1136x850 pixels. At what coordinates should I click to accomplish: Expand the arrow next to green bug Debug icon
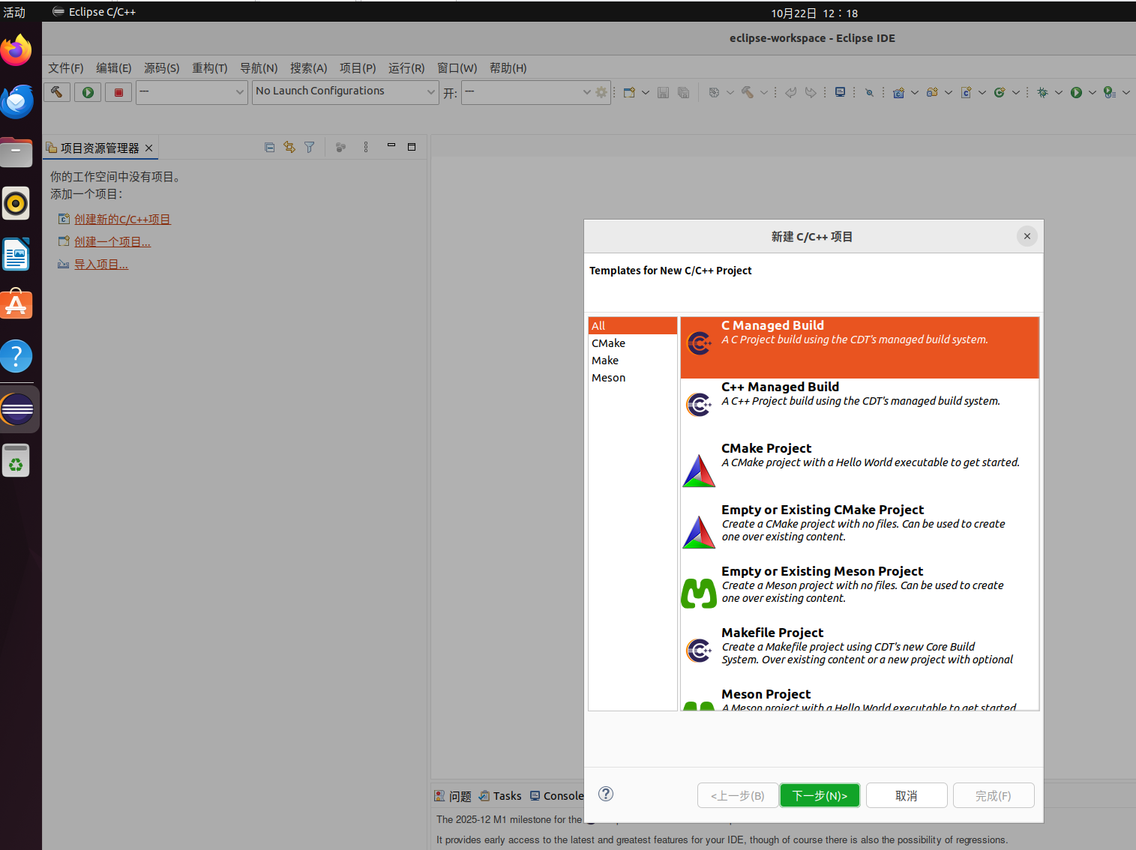pyautogui.click(x=1058, y=92)
